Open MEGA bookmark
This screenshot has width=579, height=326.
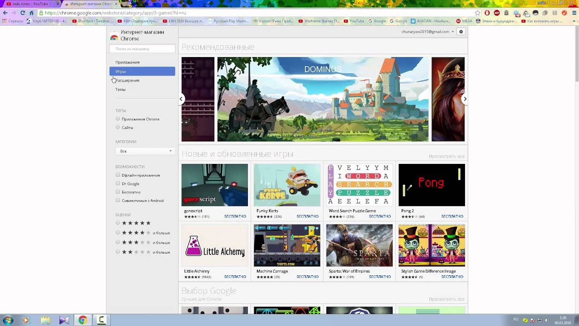(x=464, y=21)
